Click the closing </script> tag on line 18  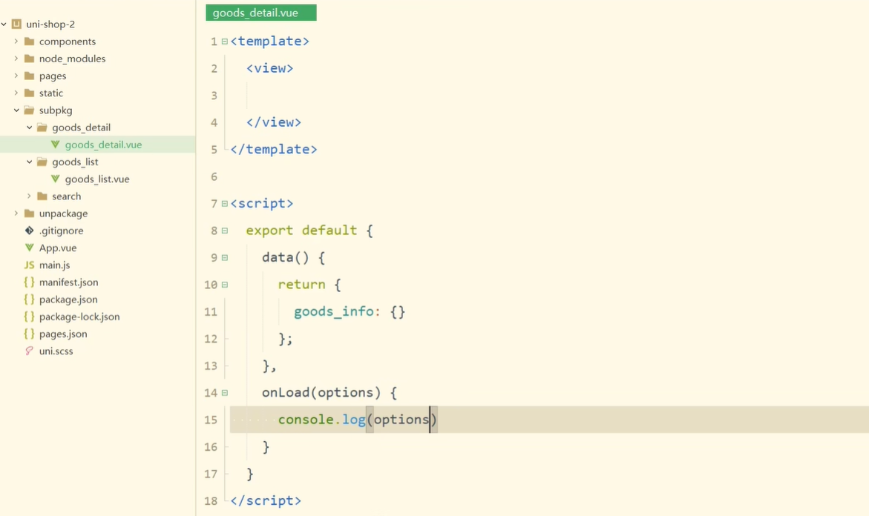[x=266, y=500]
